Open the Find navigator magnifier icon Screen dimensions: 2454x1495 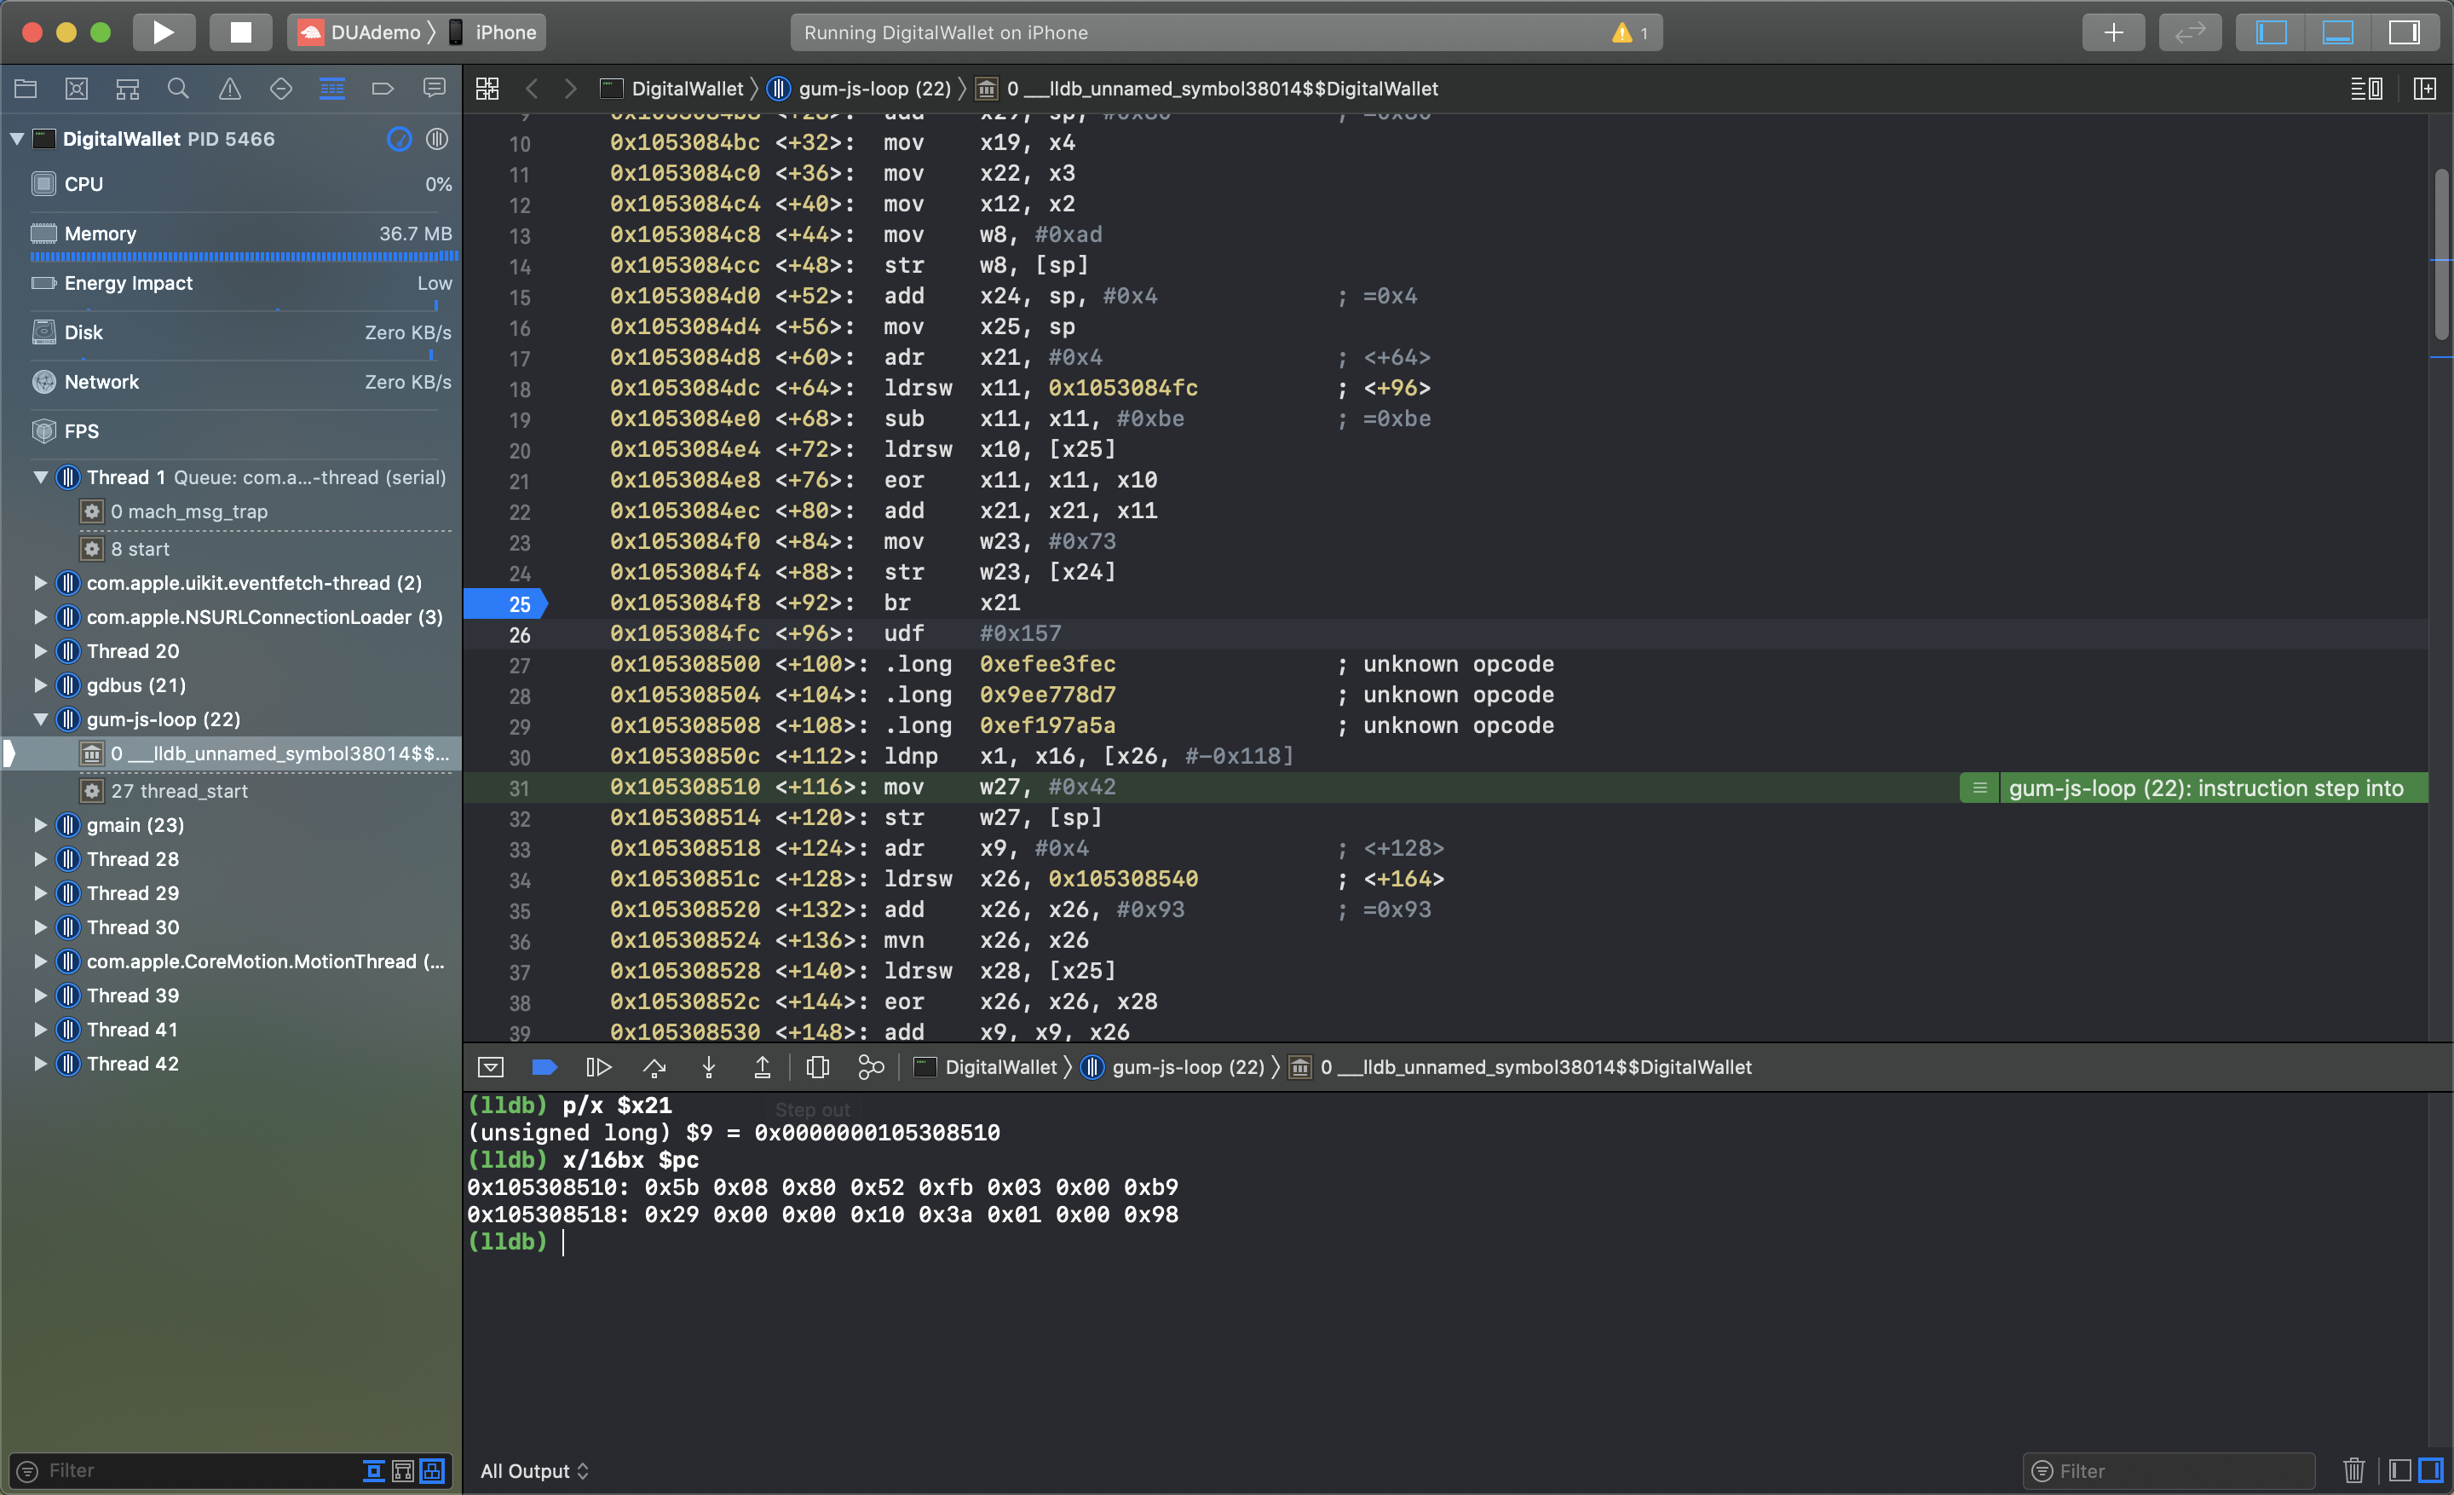click(x=178, y=89)
